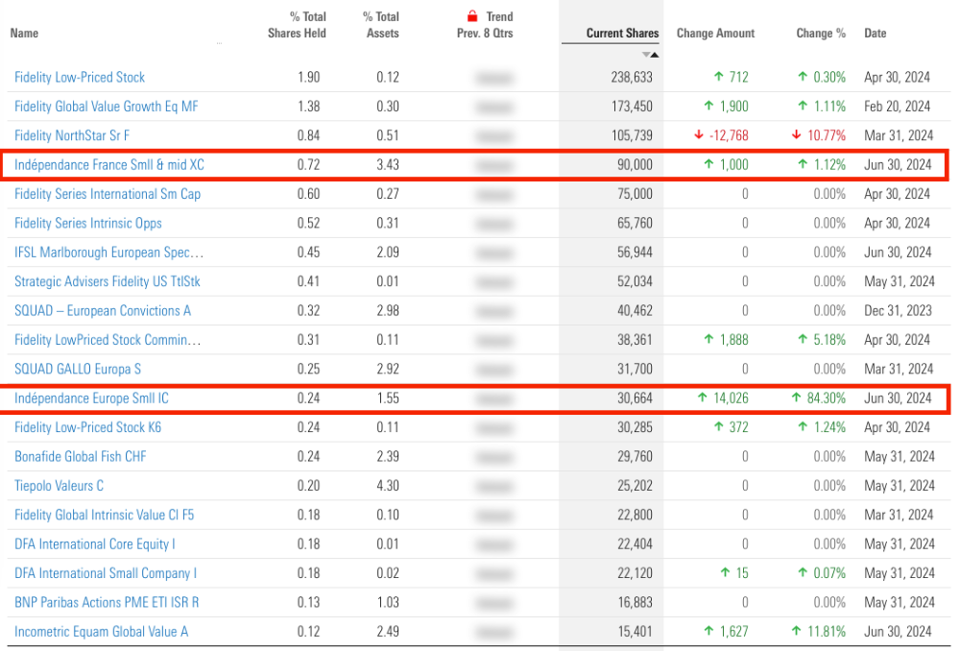Open Indépendance Europe Smll IC fund link
Screen dimensions: 960x651
click(x=92, y=398)
